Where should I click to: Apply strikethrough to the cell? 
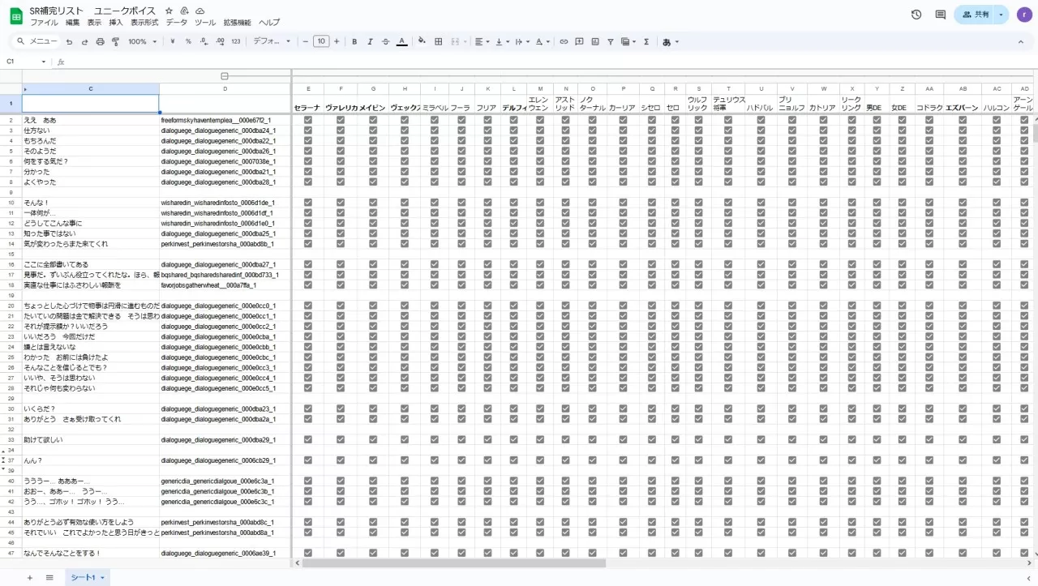(385, 41)
